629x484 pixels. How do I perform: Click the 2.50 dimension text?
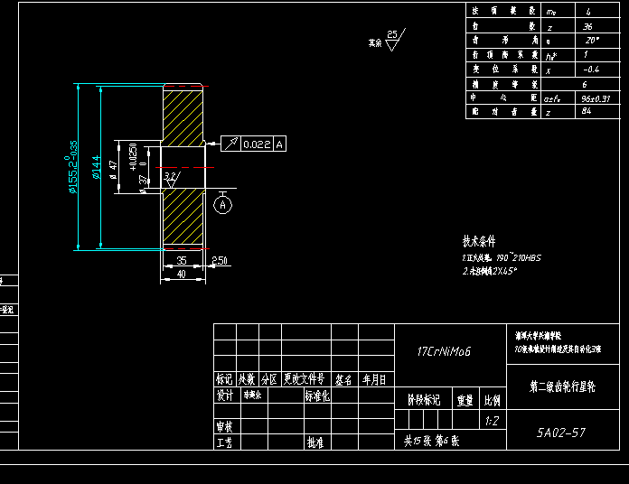[220, 260]
